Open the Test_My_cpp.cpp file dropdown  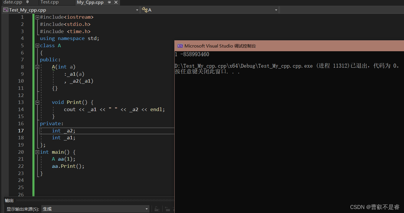(x=137, y=9)
